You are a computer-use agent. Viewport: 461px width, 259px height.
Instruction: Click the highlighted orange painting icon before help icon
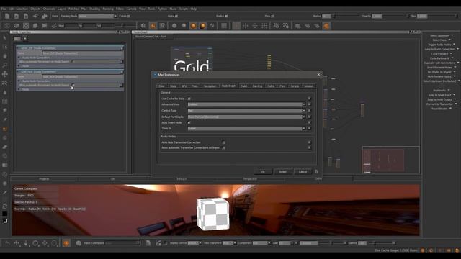[153, 26]
